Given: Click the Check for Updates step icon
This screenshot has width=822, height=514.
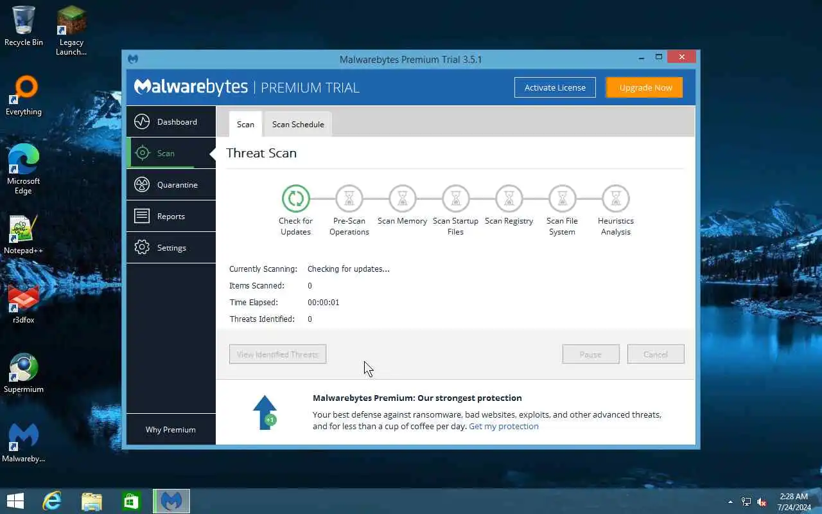Looking at the screenshot, I should pyautogui.click(x=295, y=199).
